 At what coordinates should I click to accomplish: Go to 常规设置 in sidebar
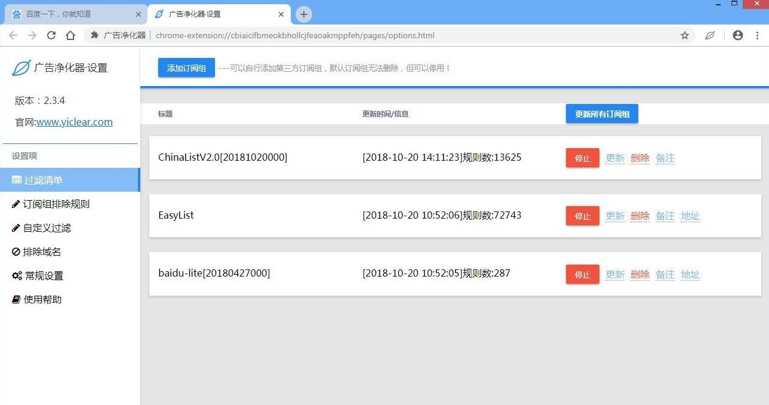coord(43,276)
